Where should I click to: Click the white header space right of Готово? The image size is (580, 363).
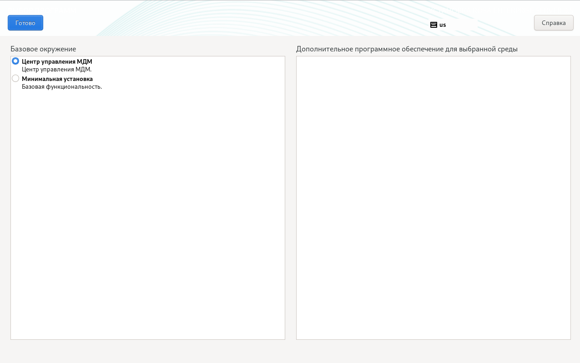[68, 23]
